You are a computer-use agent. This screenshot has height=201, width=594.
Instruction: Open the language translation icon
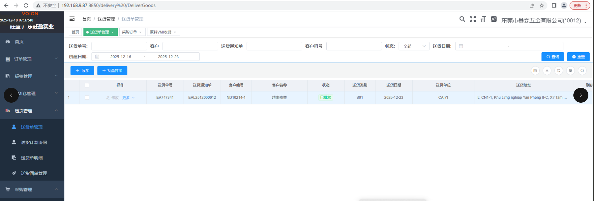tap(494, 19)
